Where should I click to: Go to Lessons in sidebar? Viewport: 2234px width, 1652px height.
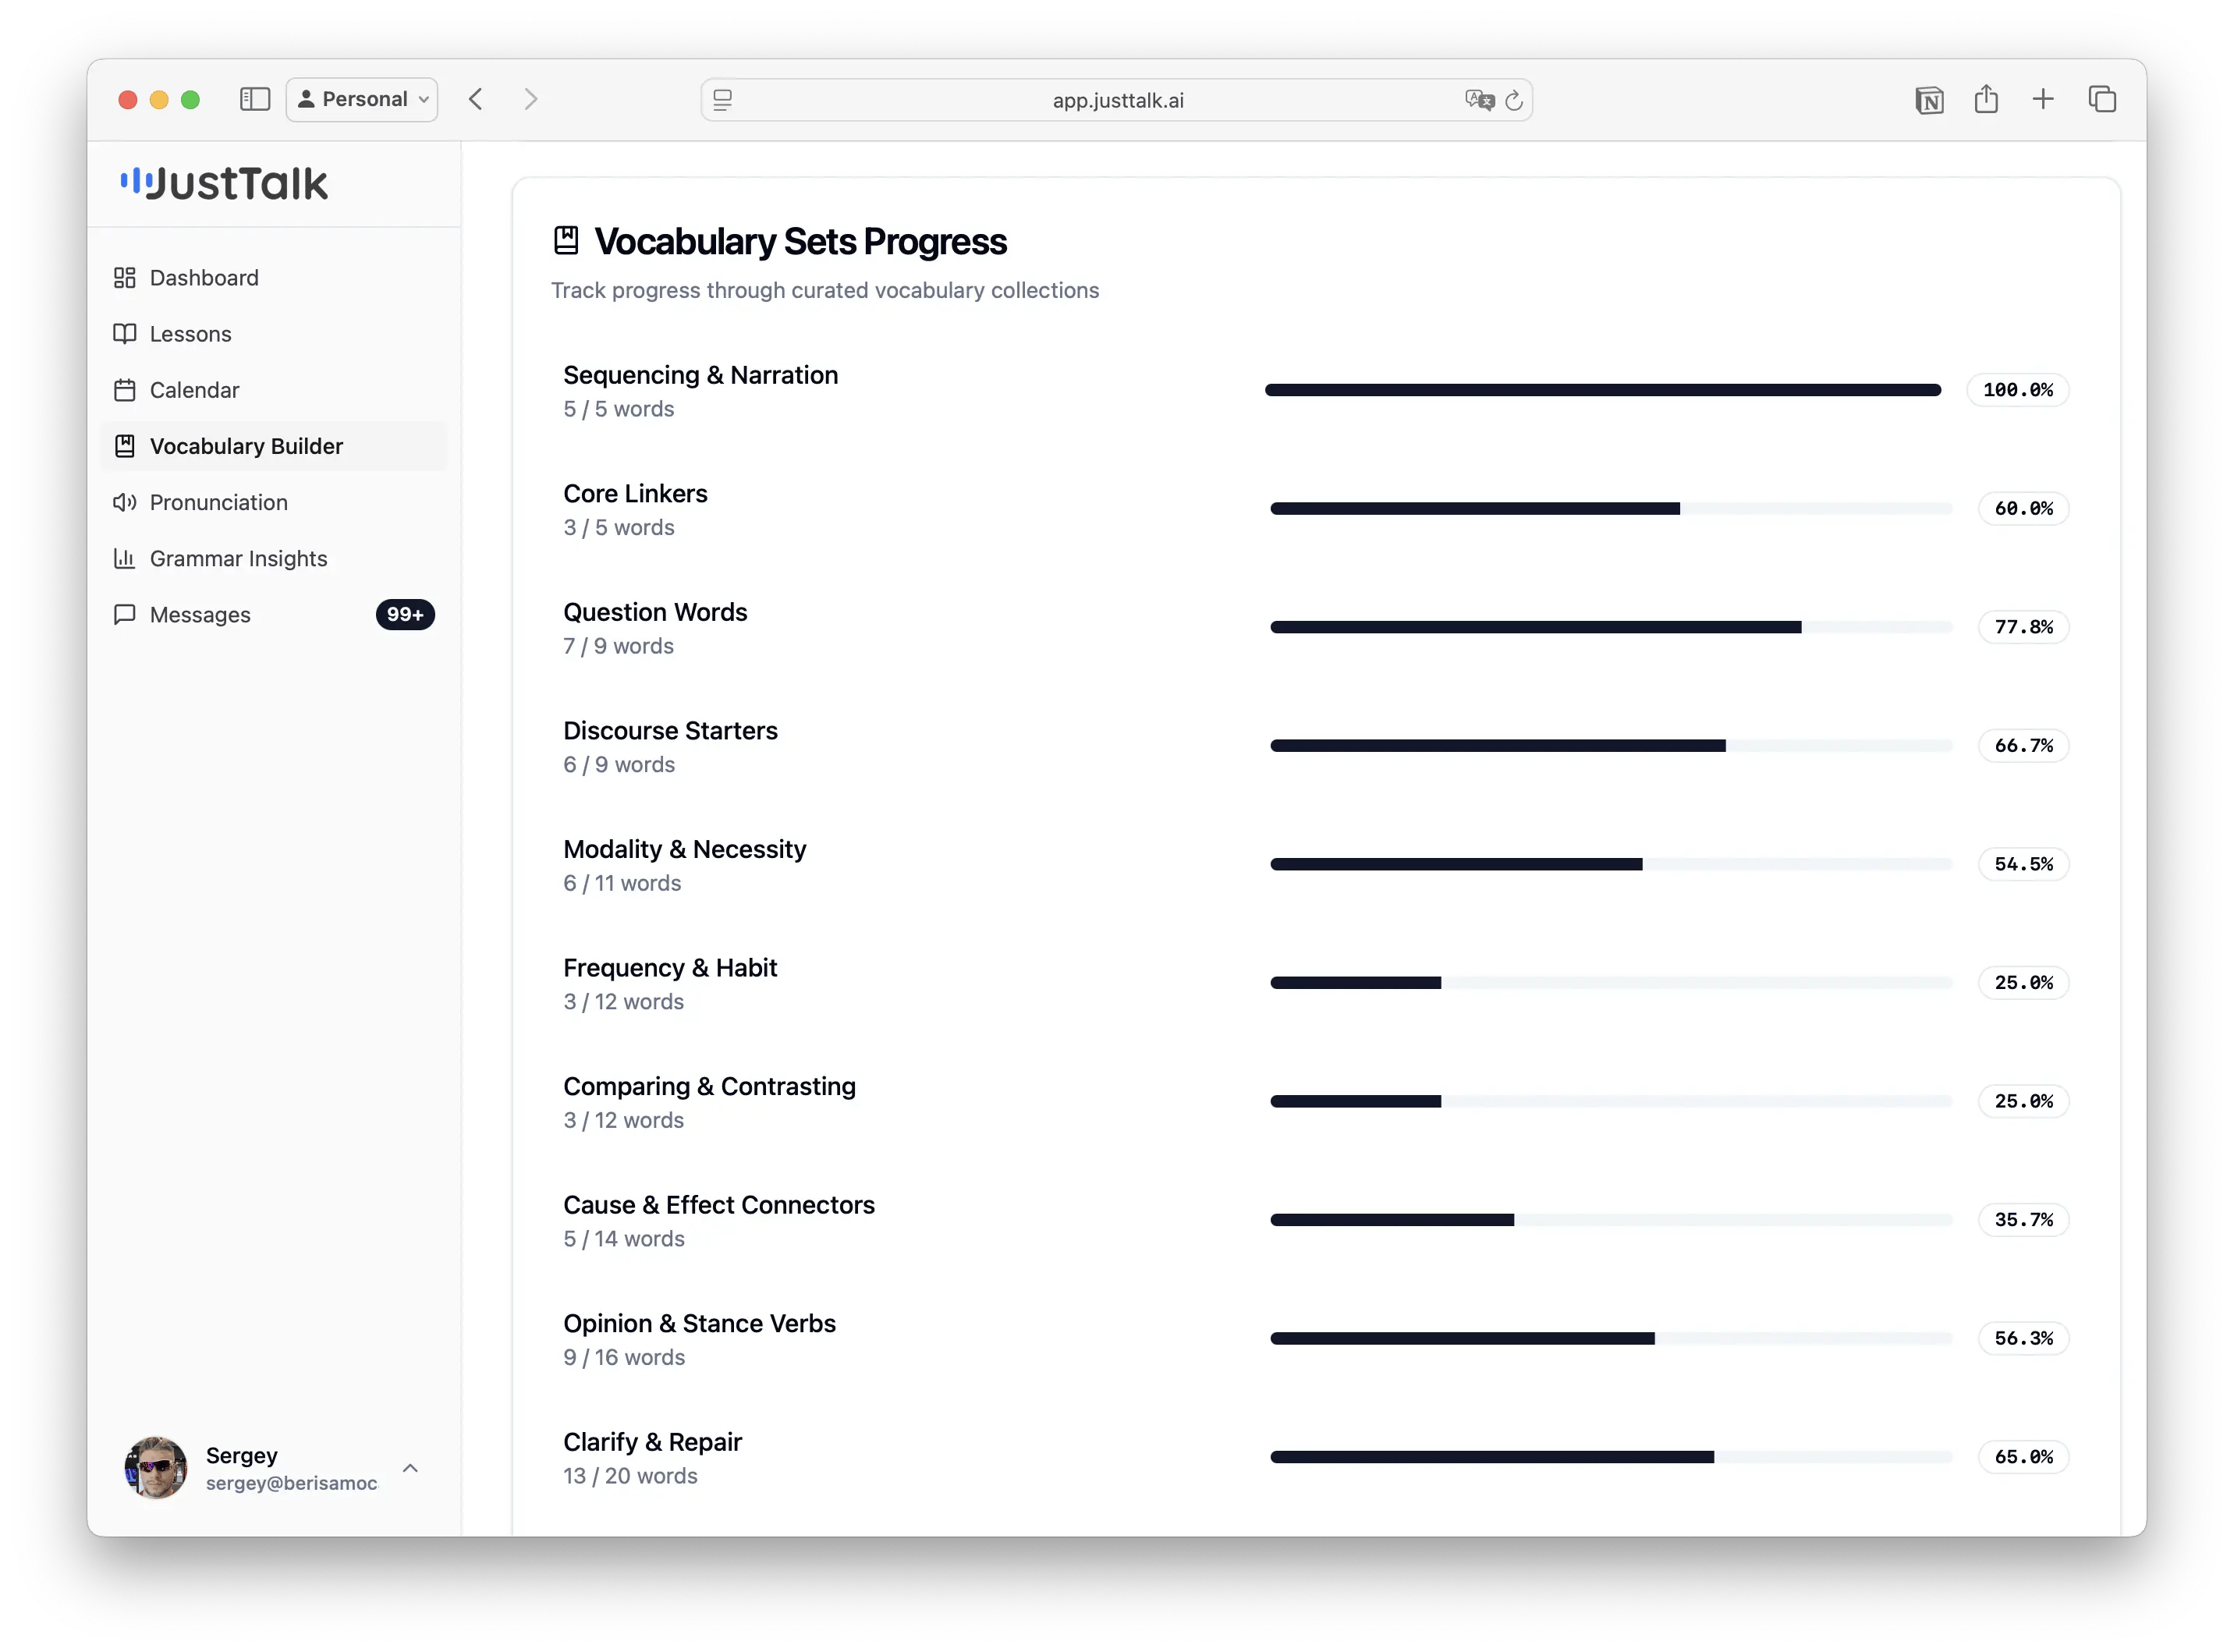point(273,333)
